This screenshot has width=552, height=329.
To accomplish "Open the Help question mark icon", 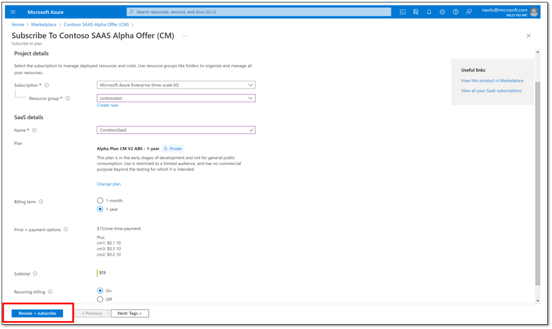I will pos(456,12).
